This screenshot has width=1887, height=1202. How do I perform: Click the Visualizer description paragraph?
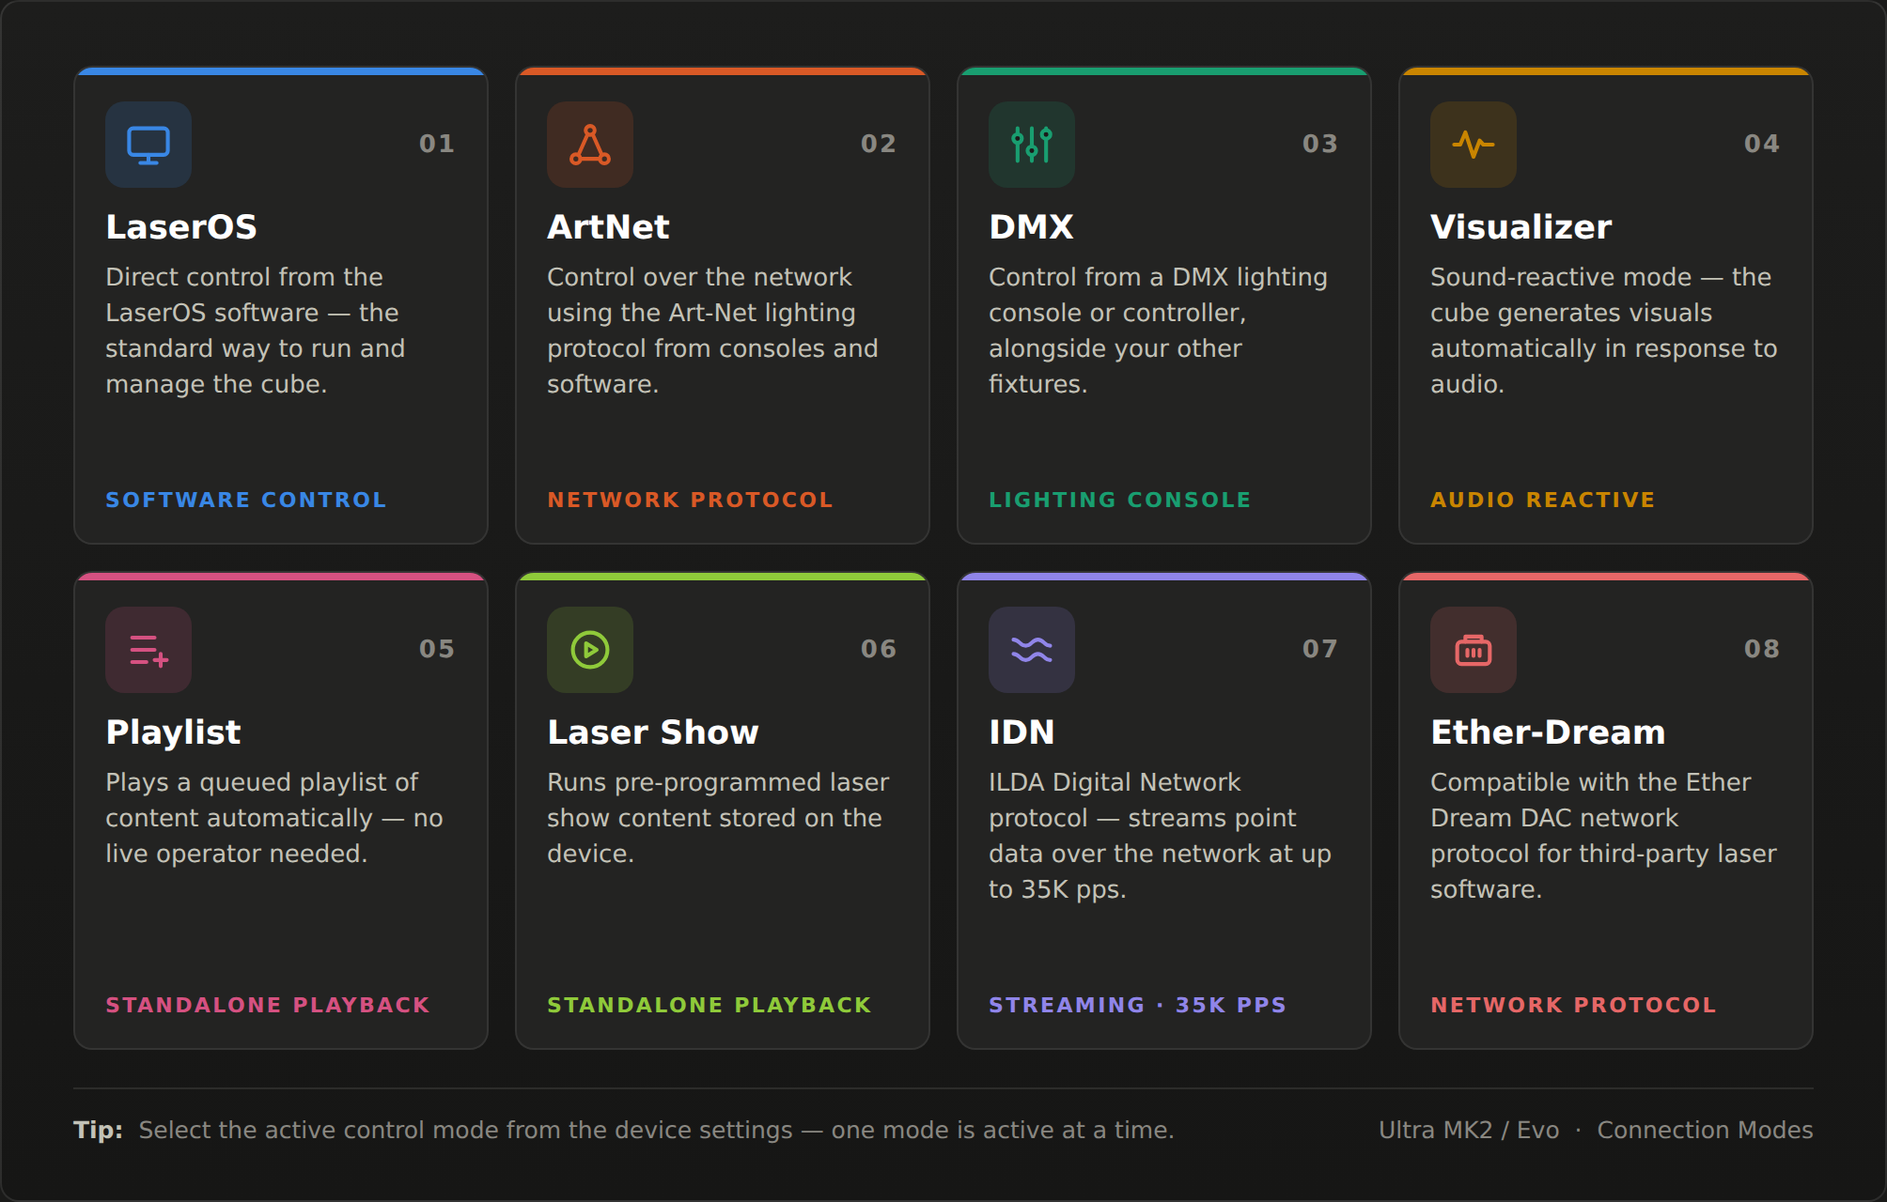point(1604,331)
